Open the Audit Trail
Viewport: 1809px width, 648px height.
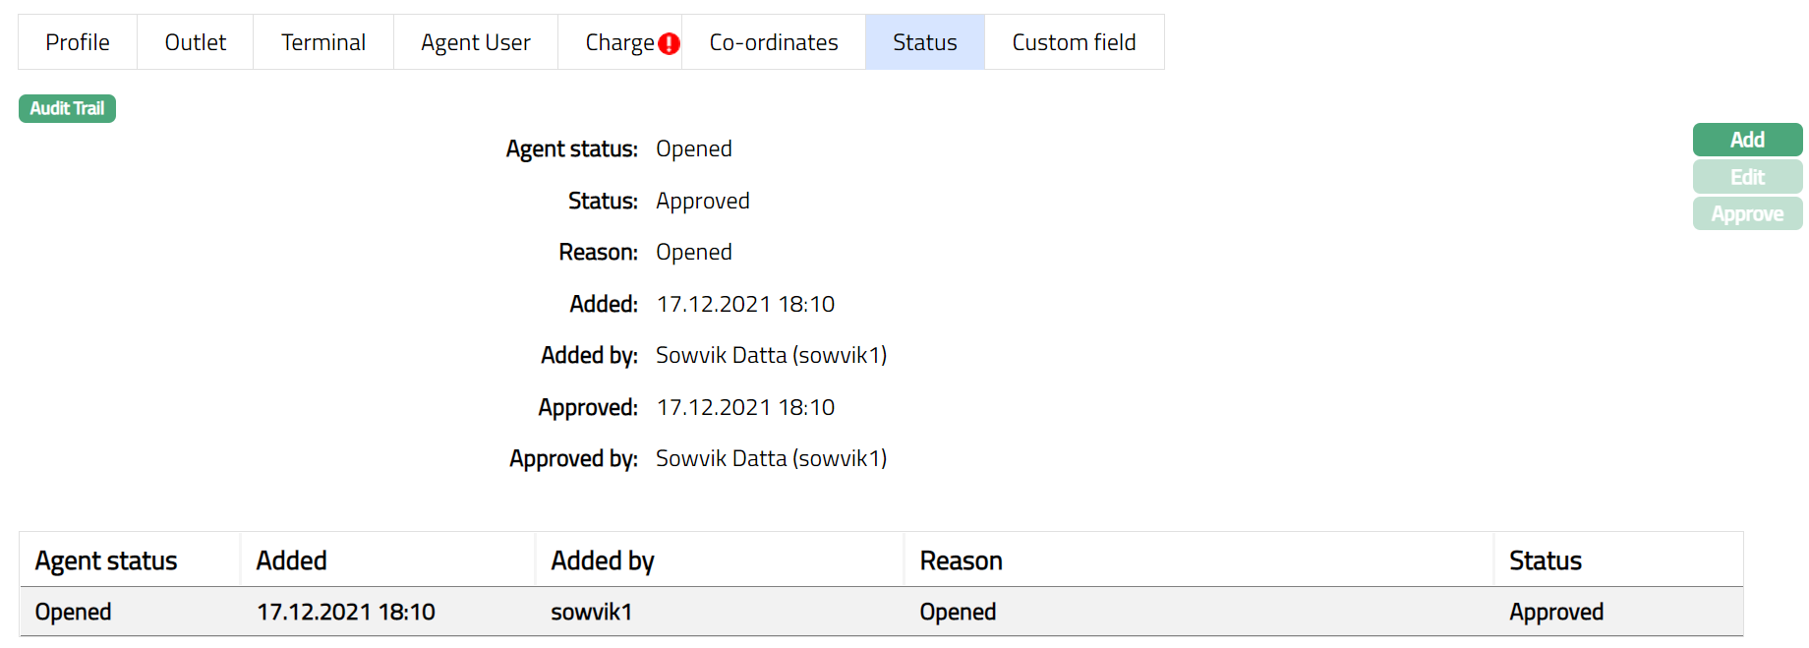[x=67, y=108]
